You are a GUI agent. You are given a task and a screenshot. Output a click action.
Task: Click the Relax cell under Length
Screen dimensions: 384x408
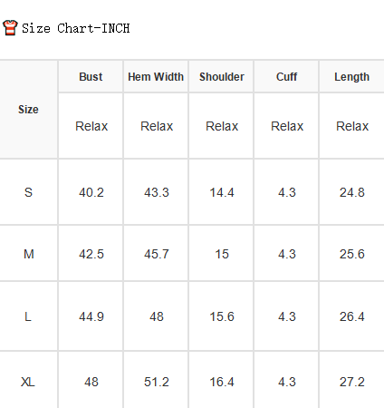[x=352, y=126]
